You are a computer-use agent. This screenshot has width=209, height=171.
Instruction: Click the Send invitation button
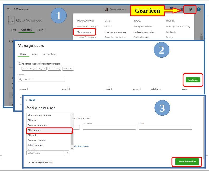pos(187,162)
